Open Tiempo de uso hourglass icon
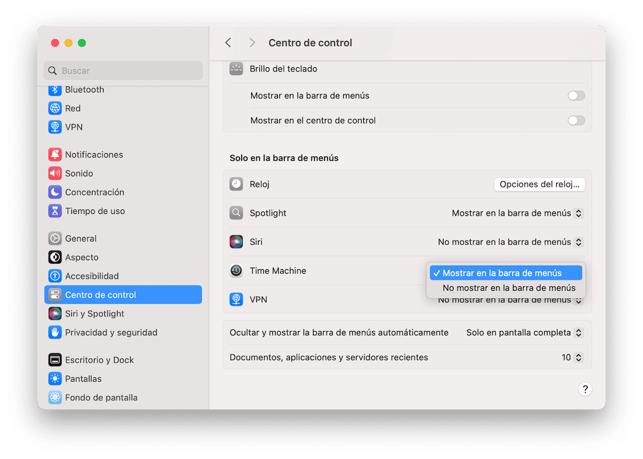This screenshot has height=459, width=643. point(55,211)
